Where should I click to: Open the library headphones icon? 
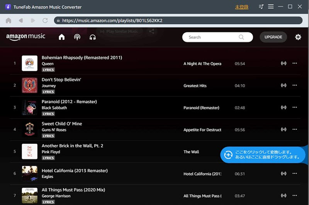point(93,37)
